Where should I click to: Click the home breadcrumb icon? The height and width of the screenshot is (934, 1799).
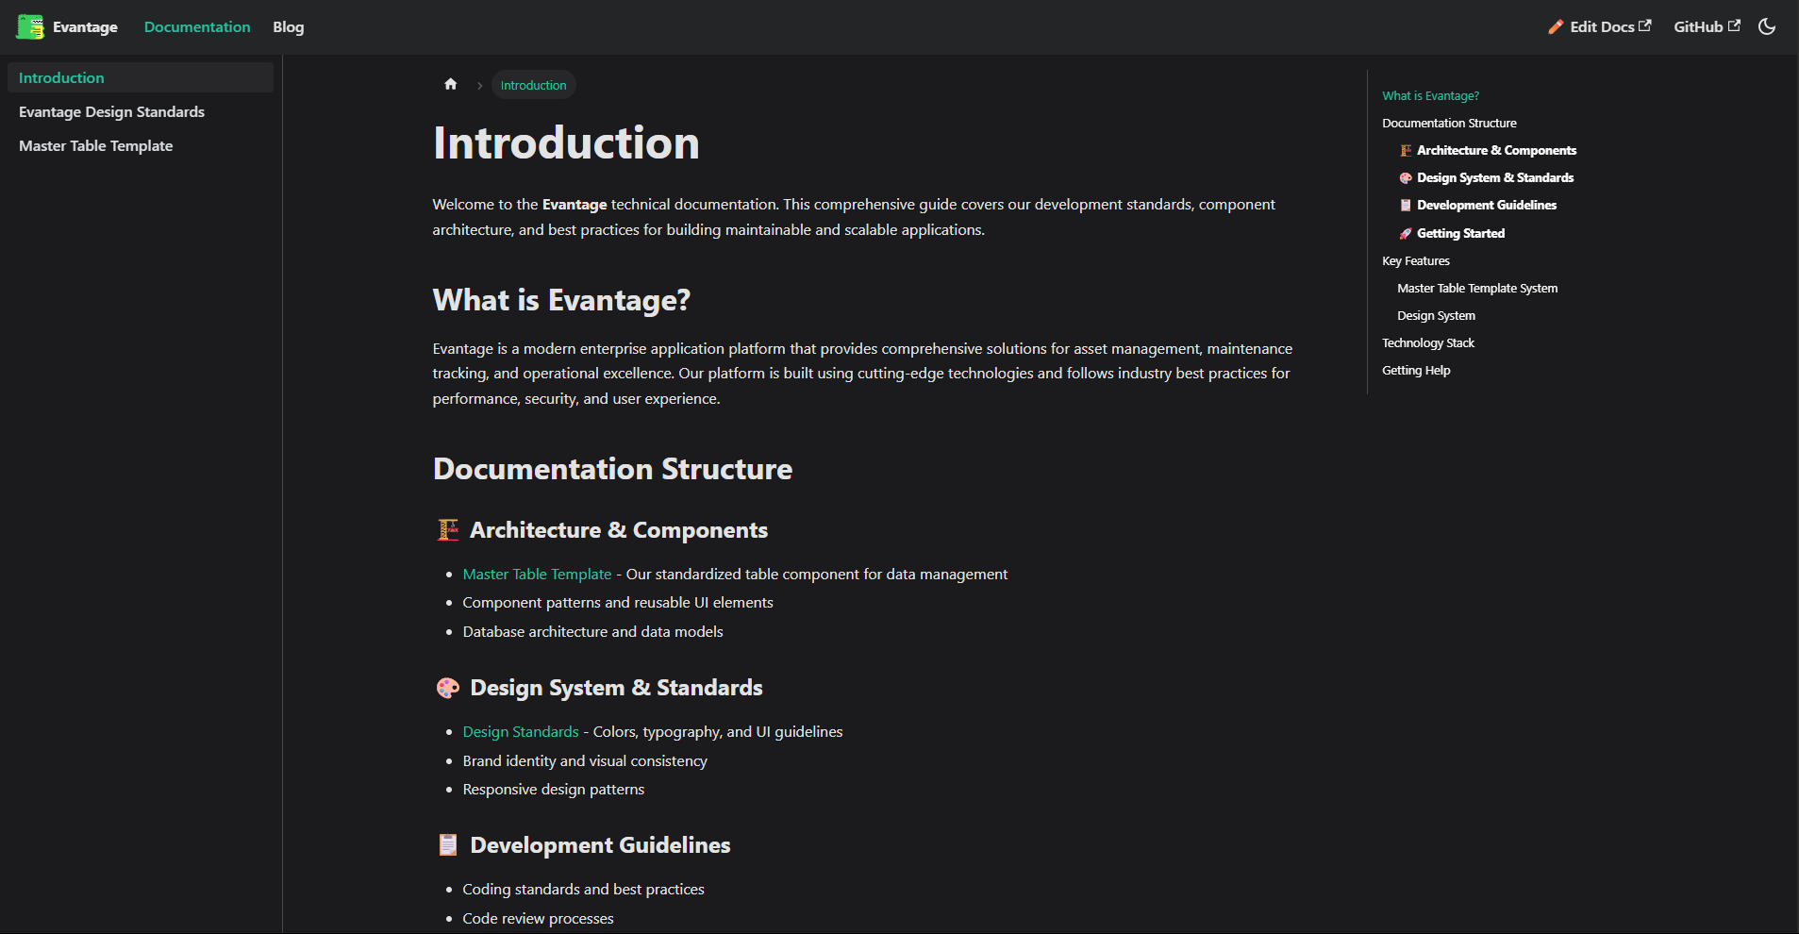(x=451, y=85)
